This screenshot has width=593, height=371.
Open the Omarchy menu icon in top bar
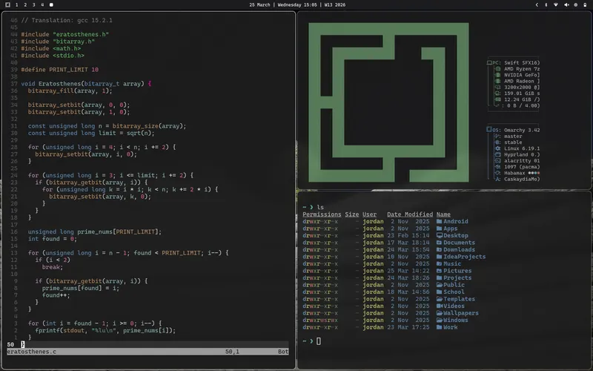pos(7,5)
